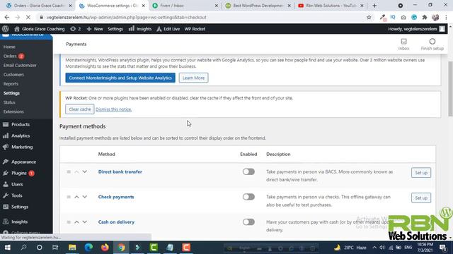This screenshot has width=453, height=254.
Task: Open the Direct bank transfer method link
Action: coord(120,171)
